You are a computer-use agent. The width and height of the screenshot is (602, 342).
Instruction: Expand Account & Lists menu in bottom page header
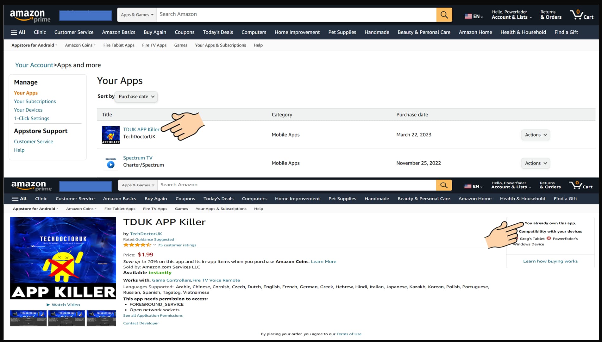point(511,185)
